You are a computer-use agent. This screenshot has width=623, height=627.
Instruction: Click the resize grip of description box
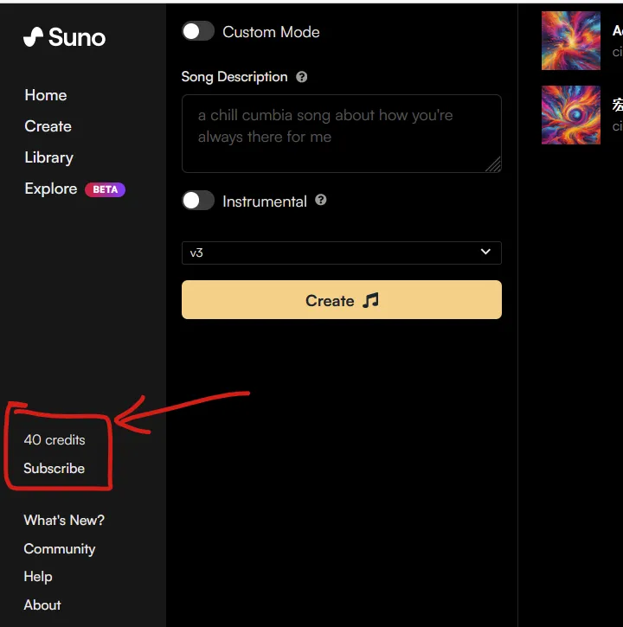[x=494, y=164]
